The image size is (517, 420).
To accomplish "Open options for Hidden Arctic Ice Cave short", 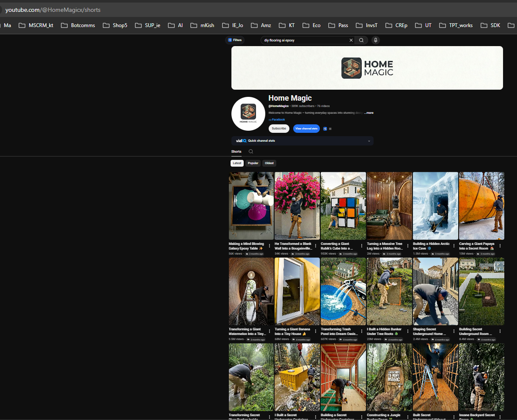I will [x=454, y=246].
